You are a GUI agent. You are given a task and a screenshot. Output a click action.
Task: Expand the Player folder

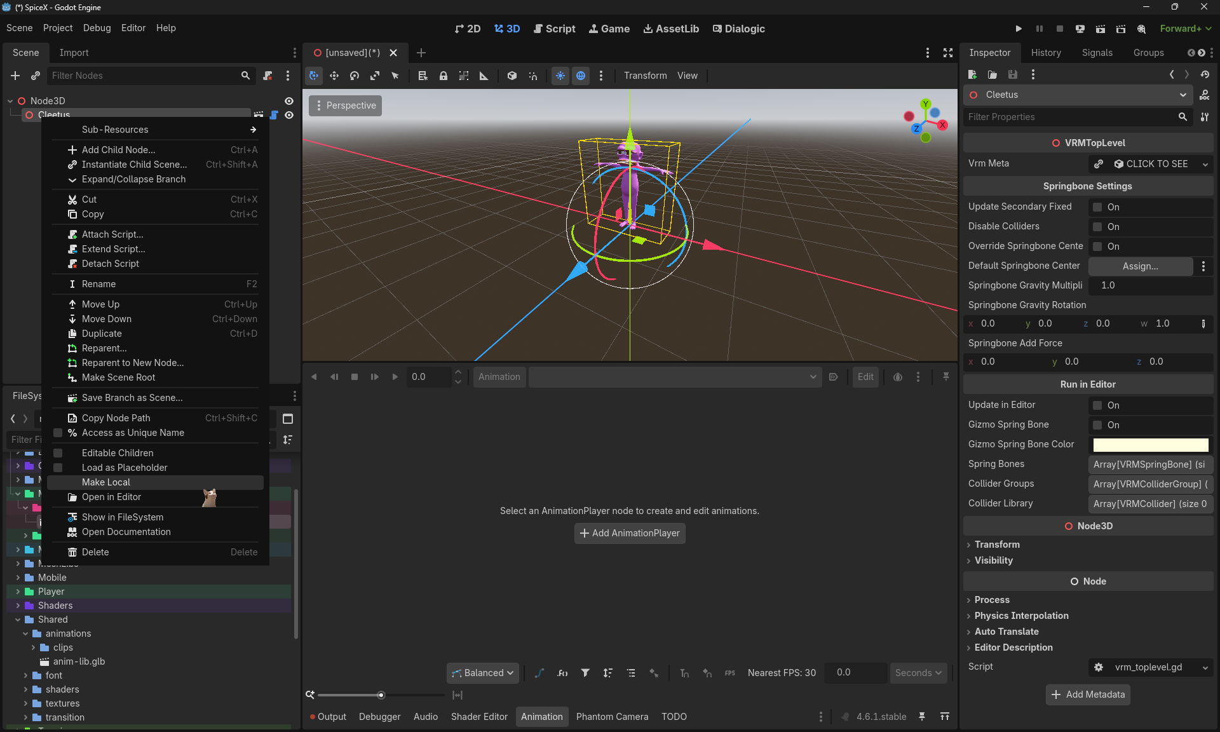18,592
